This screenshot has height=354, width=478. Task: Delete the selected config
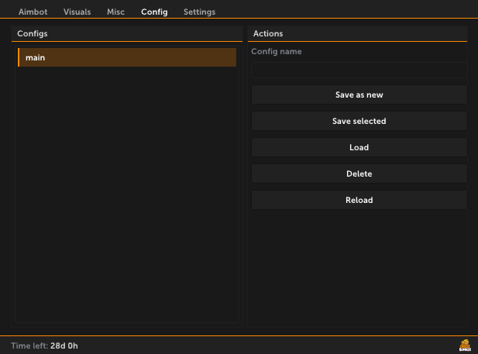(359, 174)
